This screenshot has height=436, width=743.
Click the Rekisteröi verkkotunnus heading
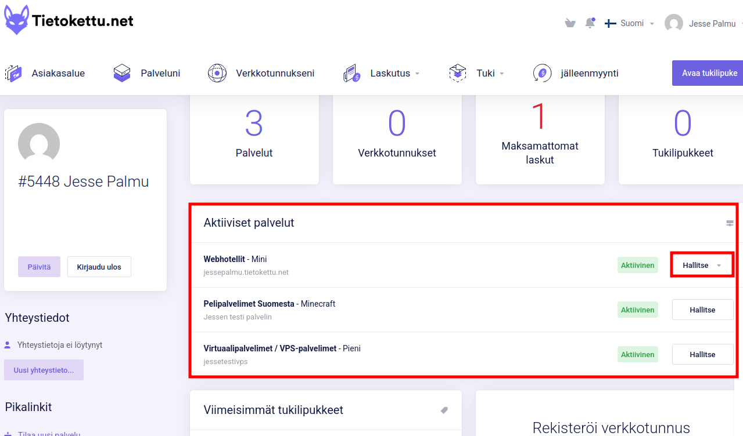[x=611, y=428]
